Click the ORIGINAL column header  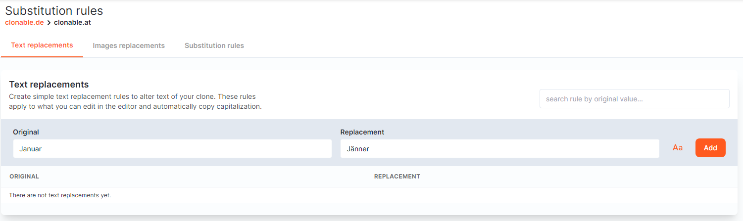pyautogui.click(x=24, y=177)
